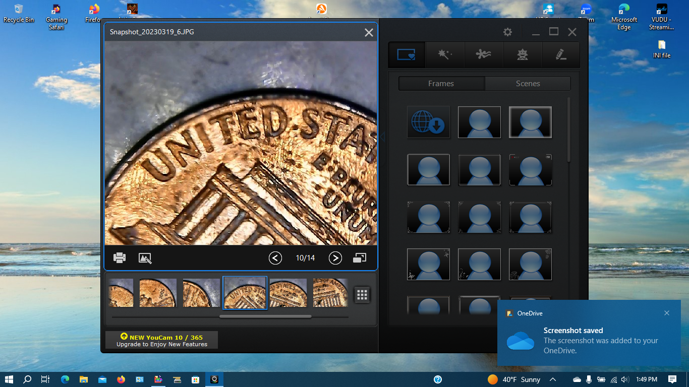Screen dimensions: 689x387
Task: Open Microsoft Edge desktop shortcut
Action: click(624, 17)
